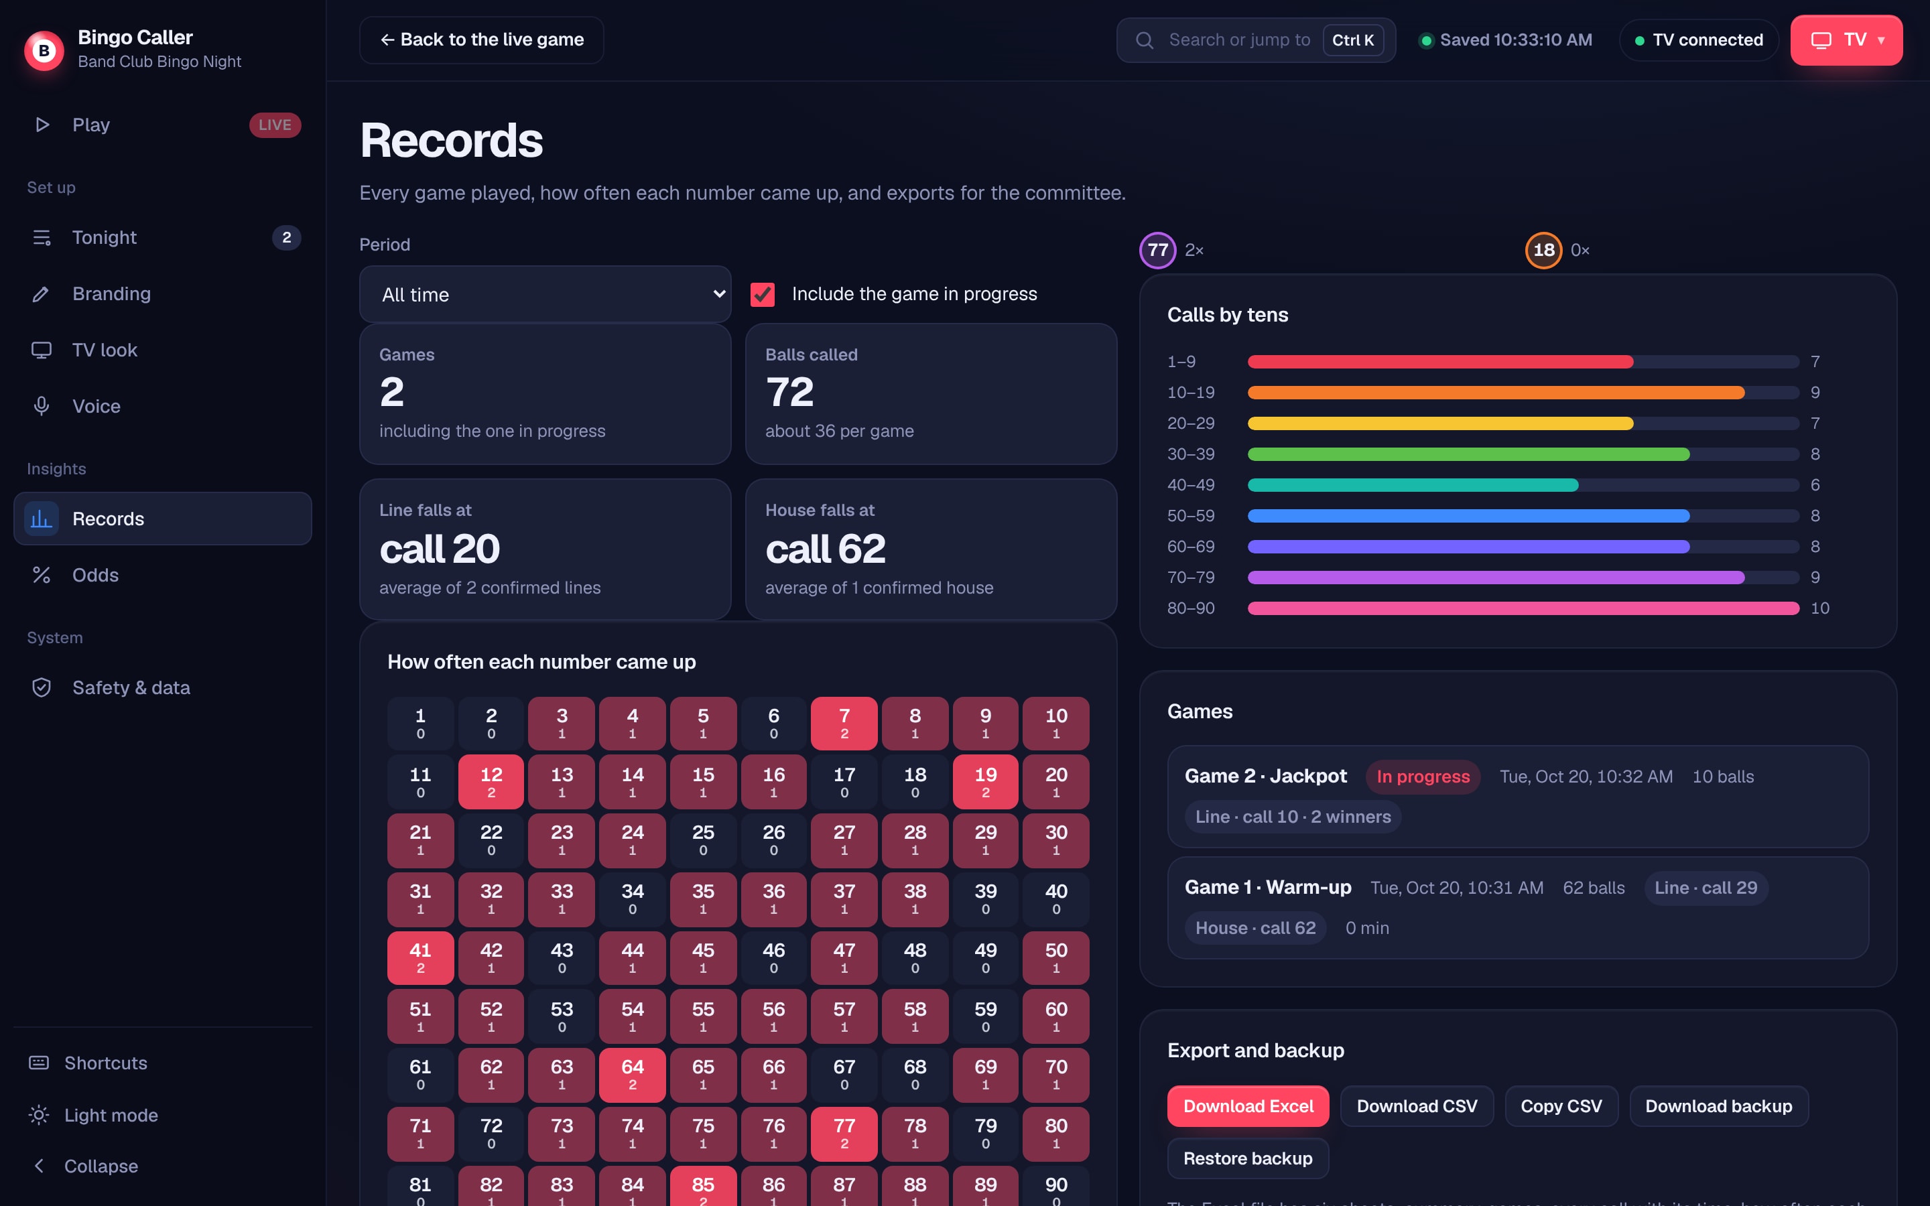The width and height of the screenshot is (1930, 1206).
Task: Click the Voice microphone icon
Action: [x=42, y=406]
